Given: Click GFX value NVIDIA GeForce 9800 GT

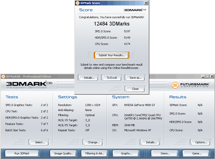Looking at the screenshot, I should tap(140, 105).
